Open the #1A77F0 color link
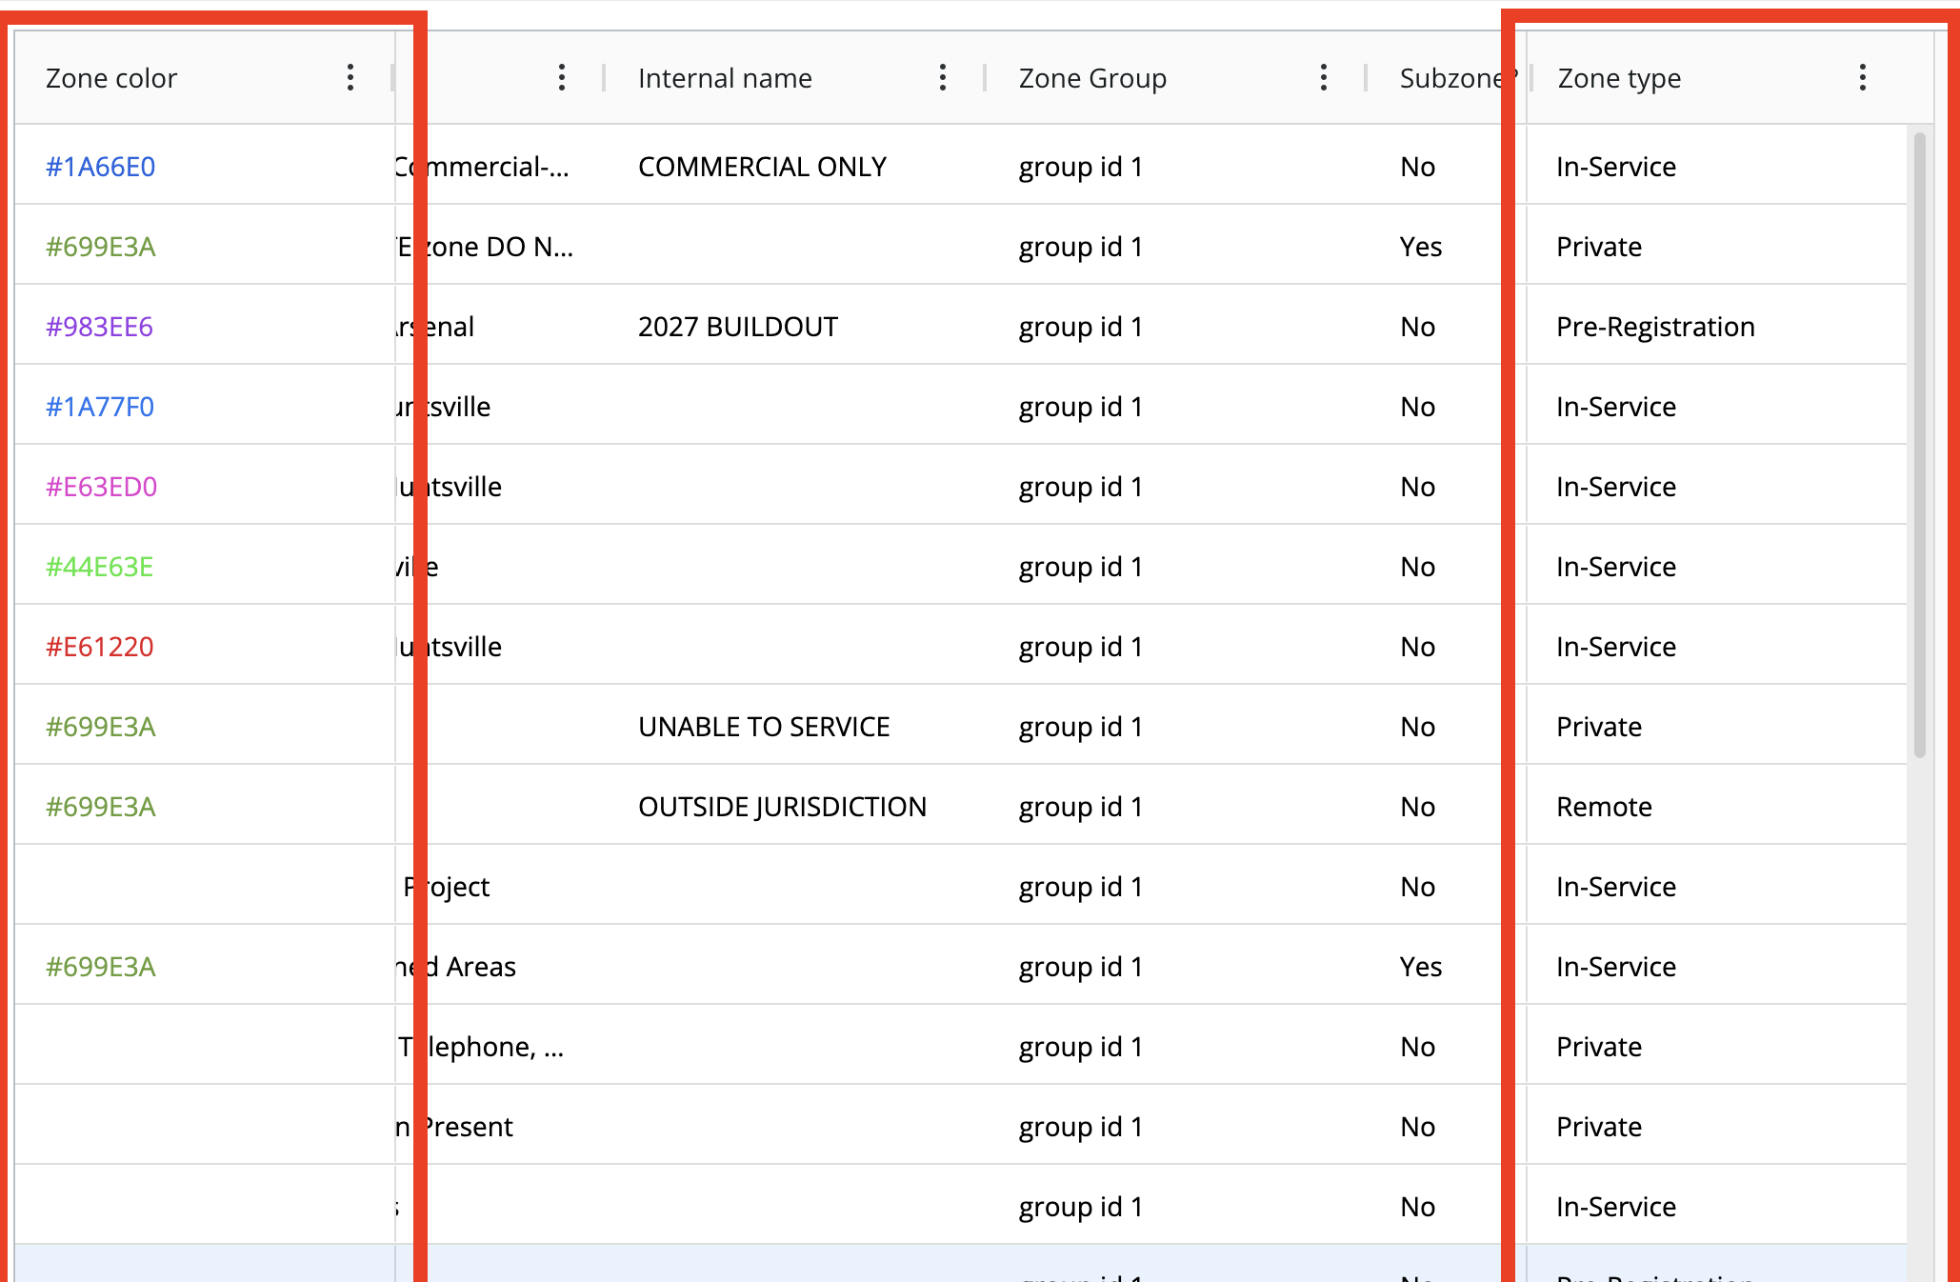The height and width of the screenshot is (1282, 1960). [x=99, y=406]
